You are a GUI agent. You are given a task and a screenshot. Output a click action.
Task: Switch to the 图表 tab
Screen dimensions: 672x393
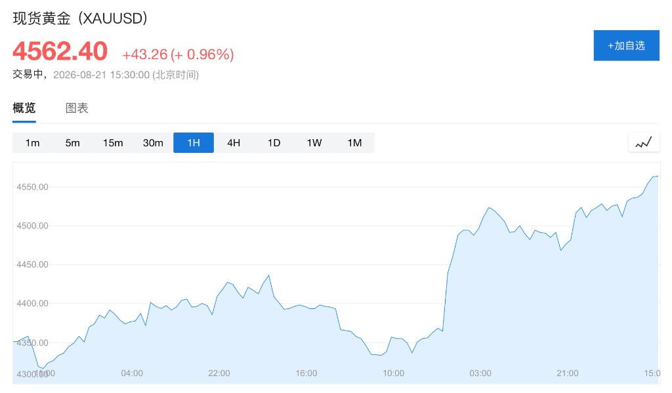pos(77,108)
